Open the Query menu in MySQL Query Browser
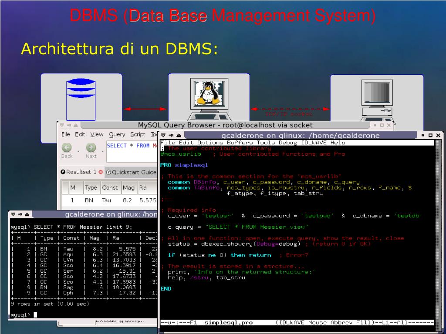The image size is (446, 334). (117, 134)
